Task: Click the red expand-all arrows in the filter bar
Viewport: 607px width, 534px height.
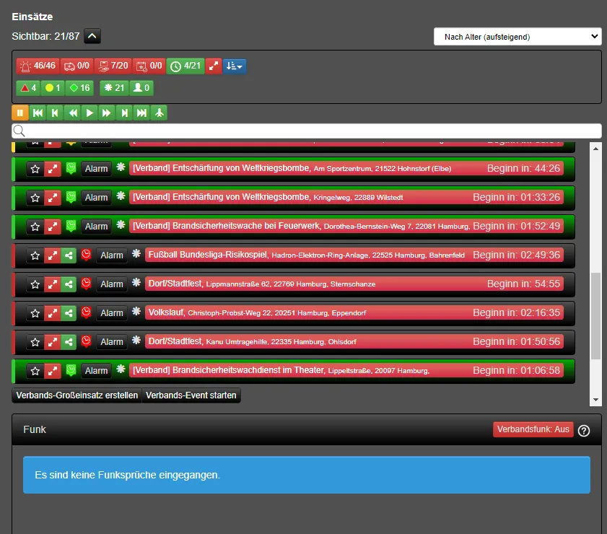Action: pos(214,66)
